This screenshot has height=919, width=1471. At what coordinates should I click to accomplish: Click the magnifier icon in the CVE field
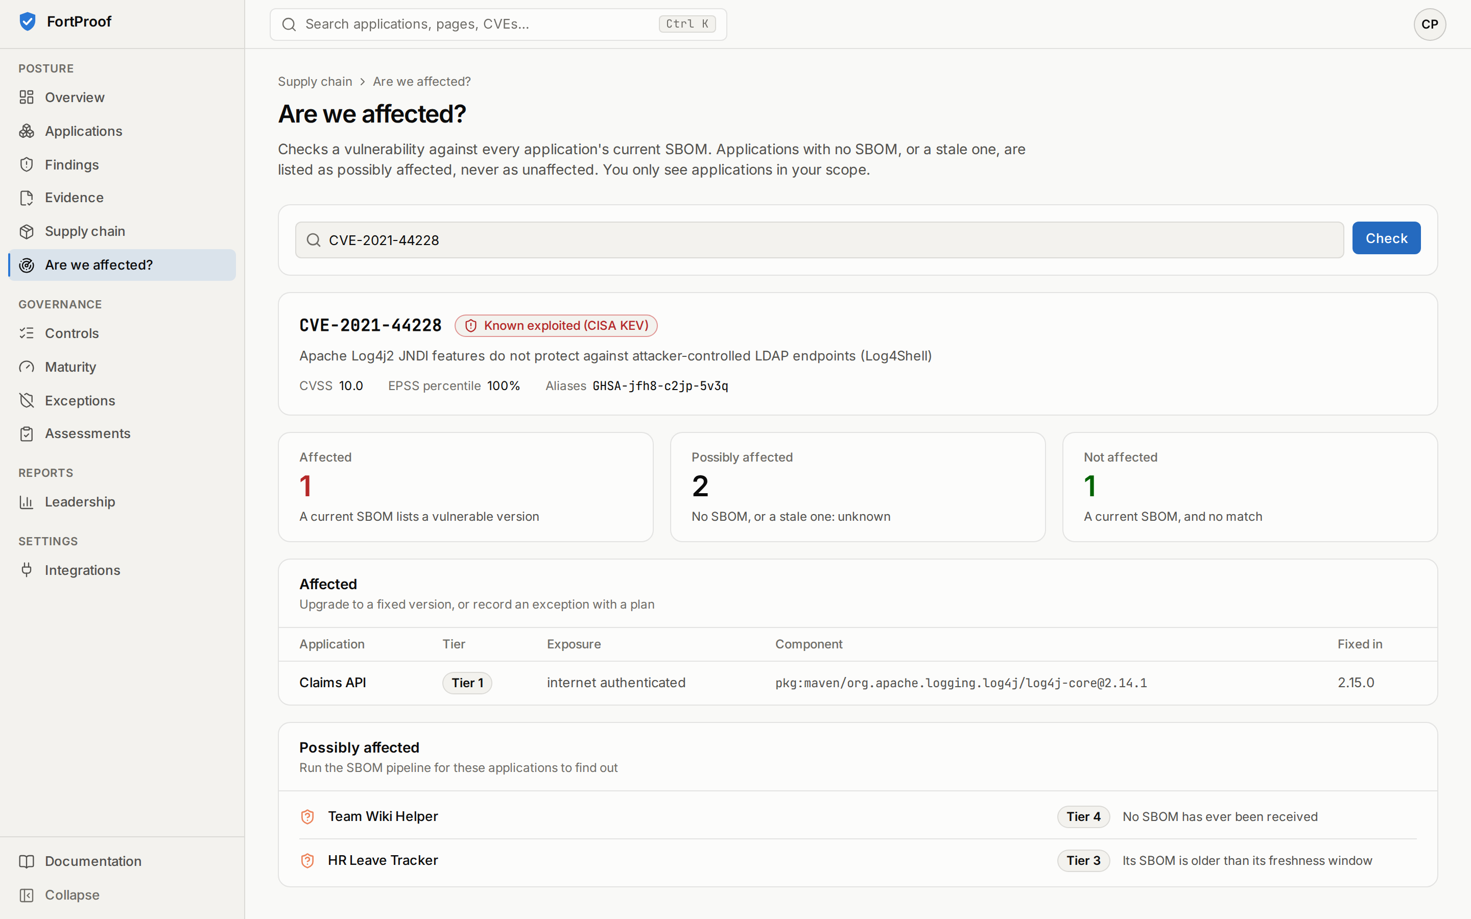coord(314,240)
